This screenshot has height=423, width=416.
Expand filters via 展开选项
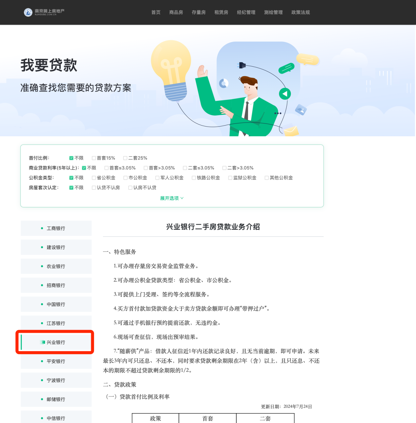tap(172, 198)
